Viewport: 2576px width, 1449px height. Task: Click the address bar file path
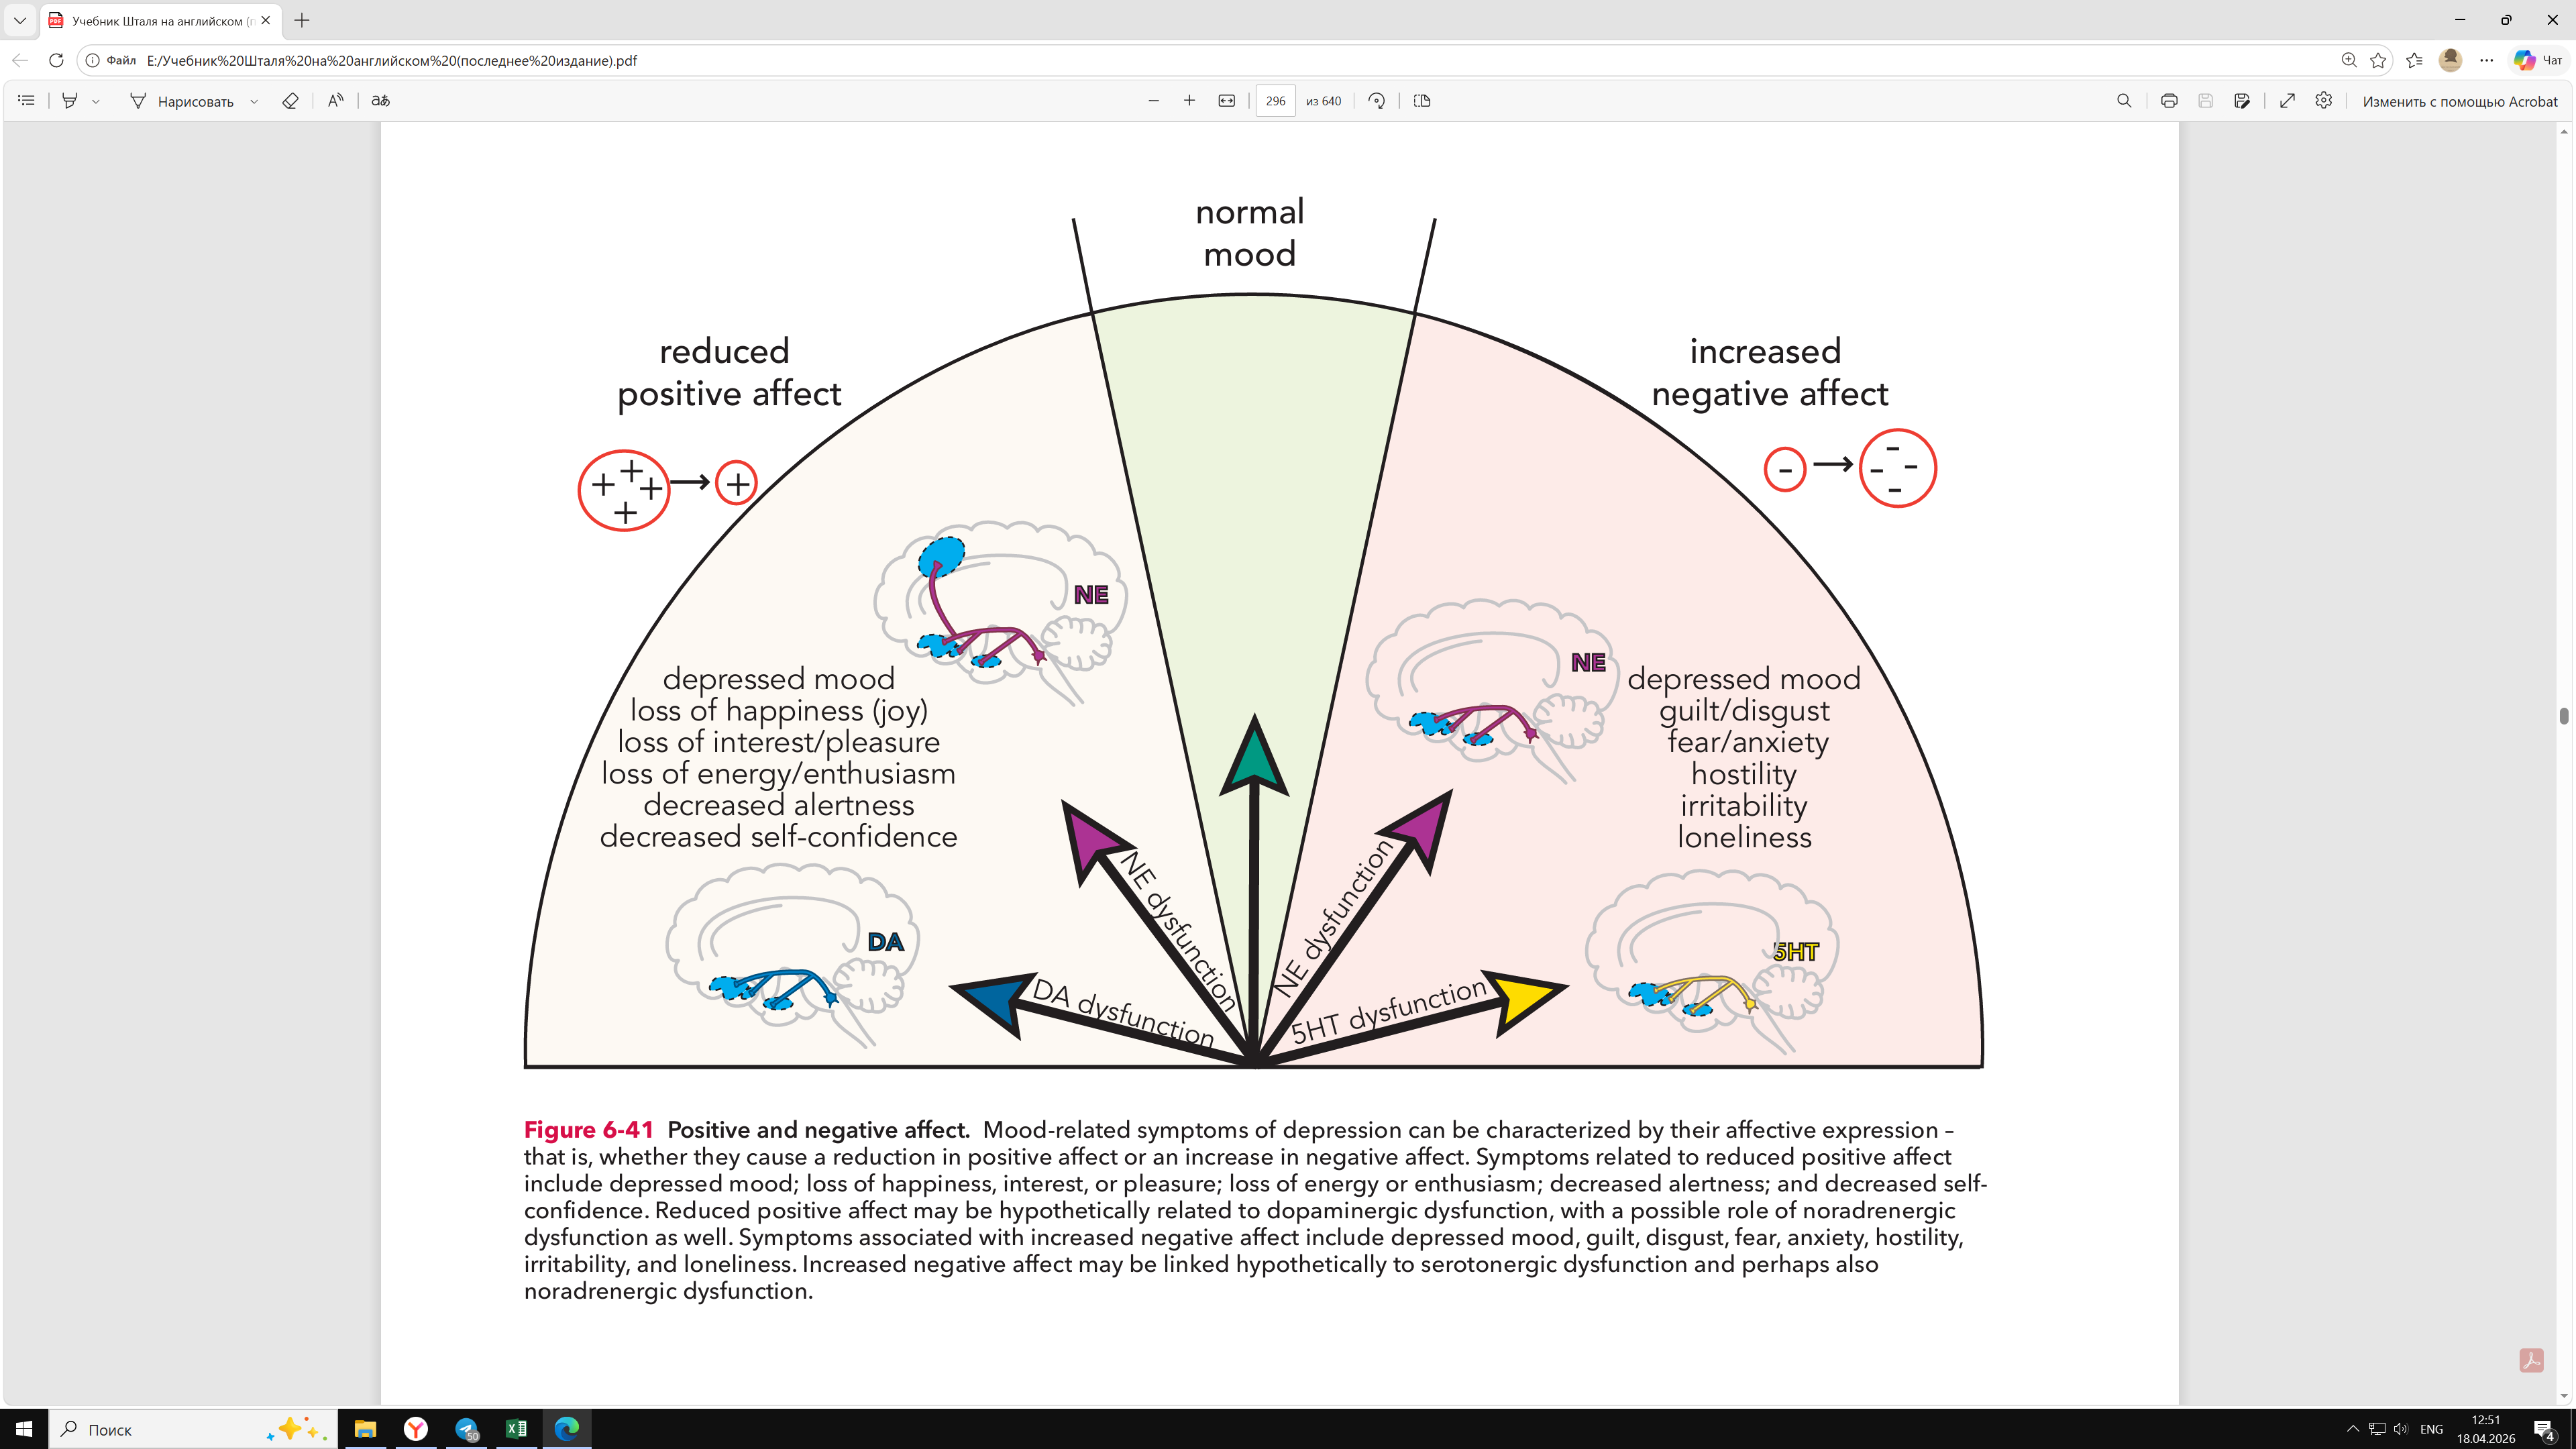(x=392, y=60)
